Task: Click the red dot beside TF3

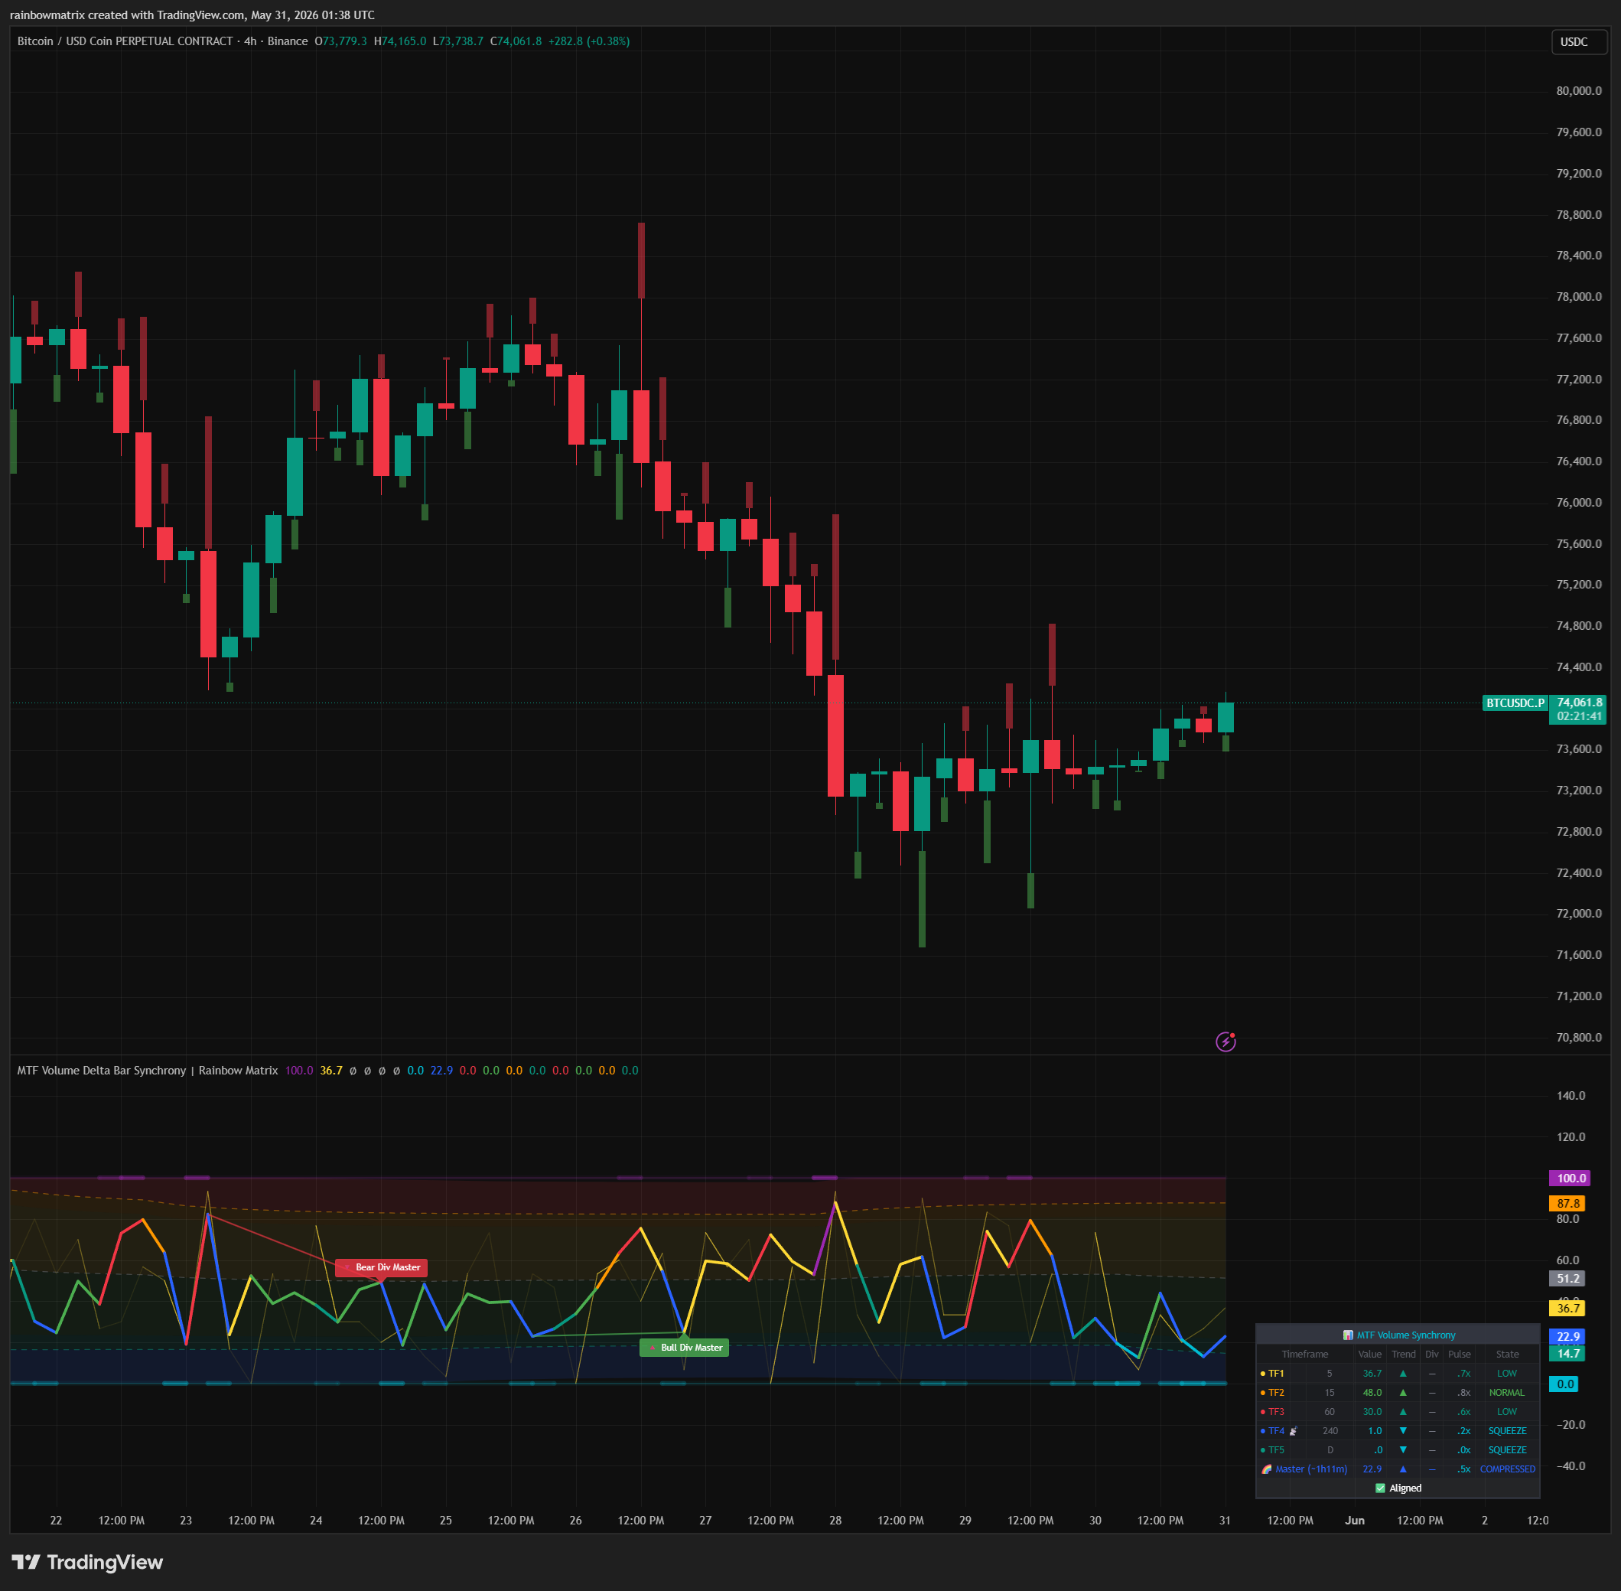Action: (1263, 1412)
